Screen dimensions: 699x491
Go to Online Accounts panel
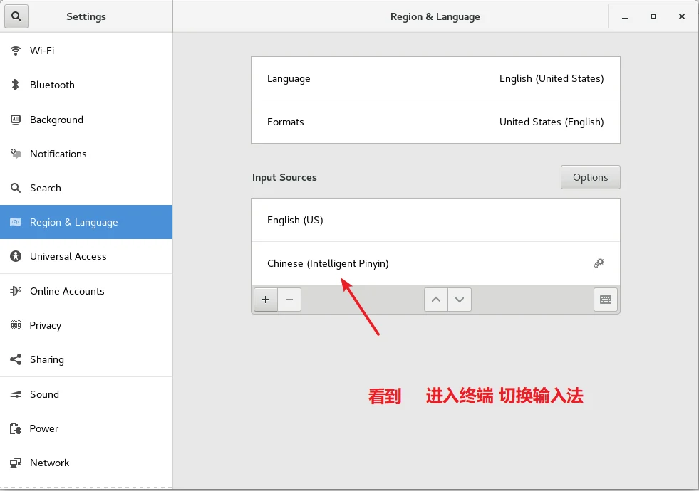(x=86, y=291)
